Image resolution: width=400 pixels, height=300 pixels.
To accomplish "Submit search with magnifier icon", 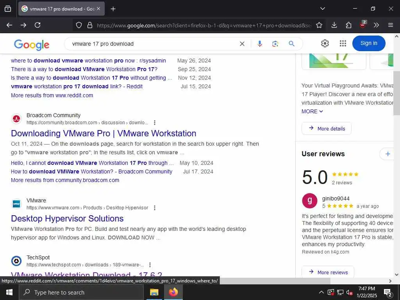I will point(291,44).
